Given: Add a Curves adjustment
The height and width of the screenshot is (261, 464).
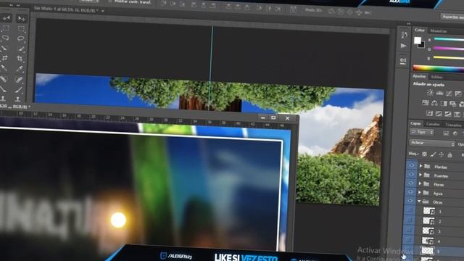Looking at the screenshot, I should coord(449,94).
